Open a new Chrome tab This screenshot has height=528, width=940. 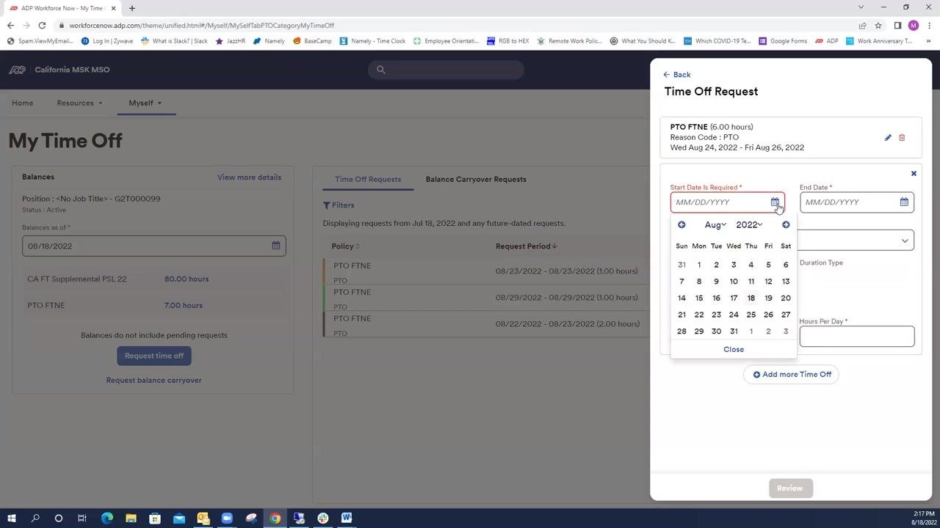tap(132, 8)
